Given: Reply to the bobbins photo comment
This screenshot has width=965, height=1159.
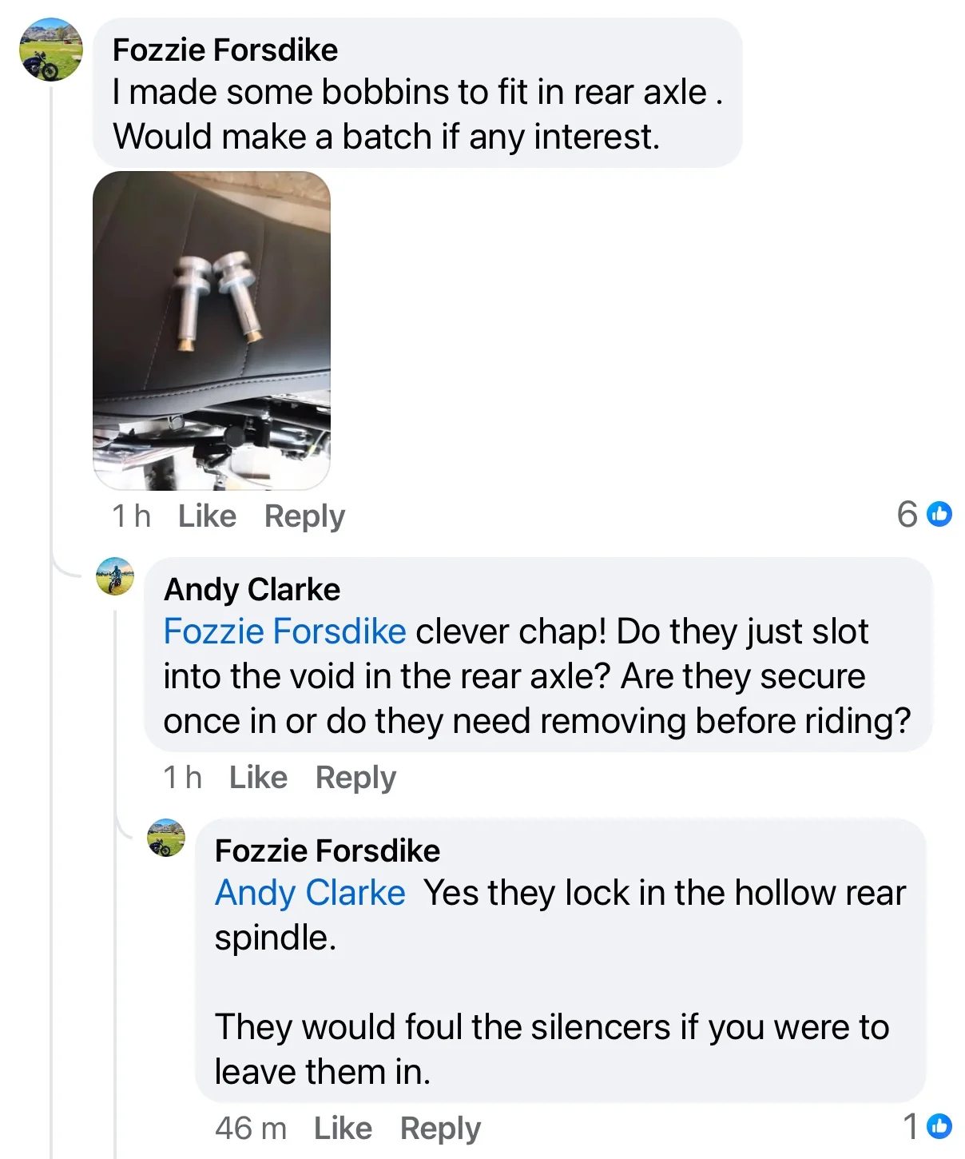Looking at the screenshot, I should tap(304, 516).
